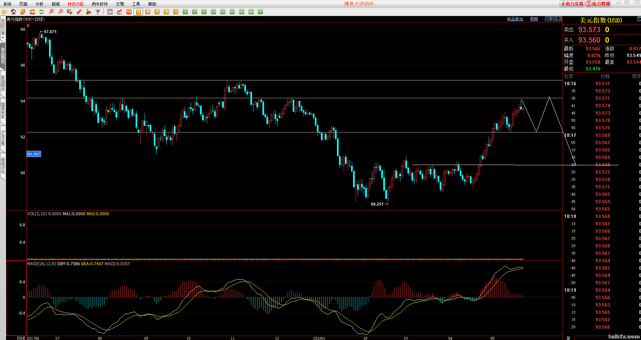Click the green Y period icon
641x340 pixels.
click(260, 12)
